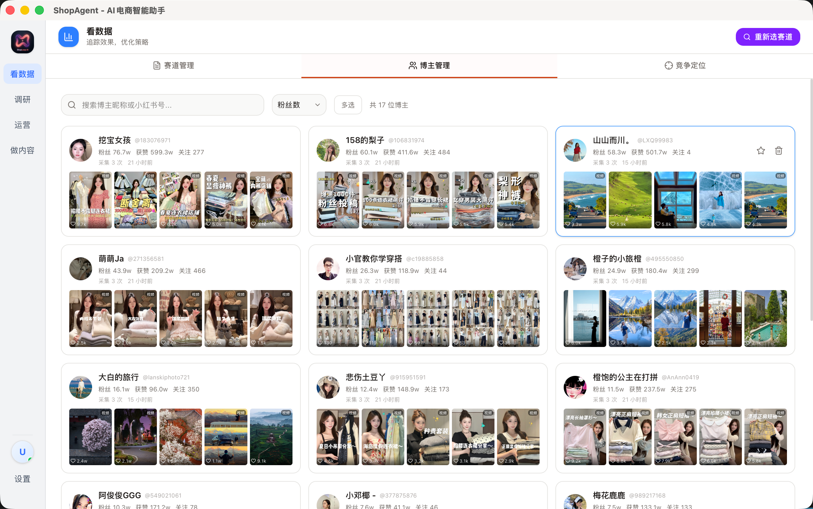Viewport: 813px width, 509px height.
Task: Click the ShopAgent logo in sidebar
Action: click(x=23, y=42)
